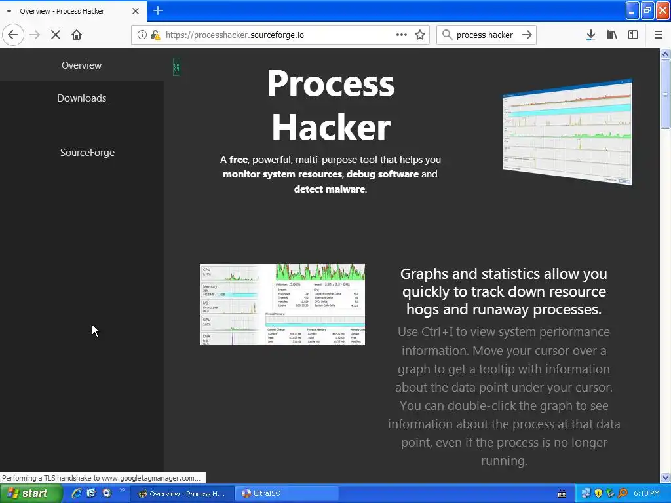Click the vertical scrollbar thumb

(665, 94)
